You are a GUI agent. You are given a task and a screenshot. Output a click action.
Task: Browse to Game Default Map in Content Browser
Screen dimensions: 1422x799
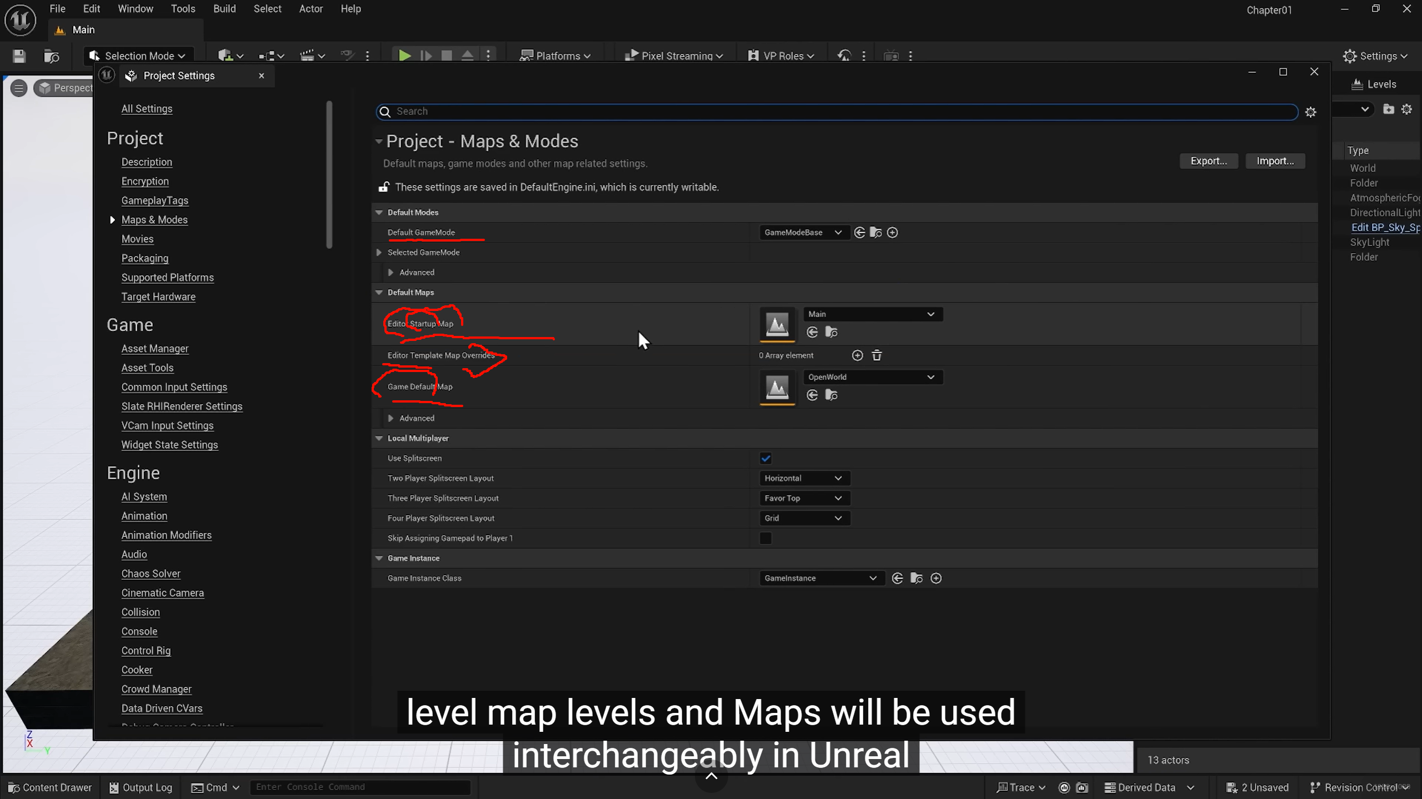coord(831,395)
